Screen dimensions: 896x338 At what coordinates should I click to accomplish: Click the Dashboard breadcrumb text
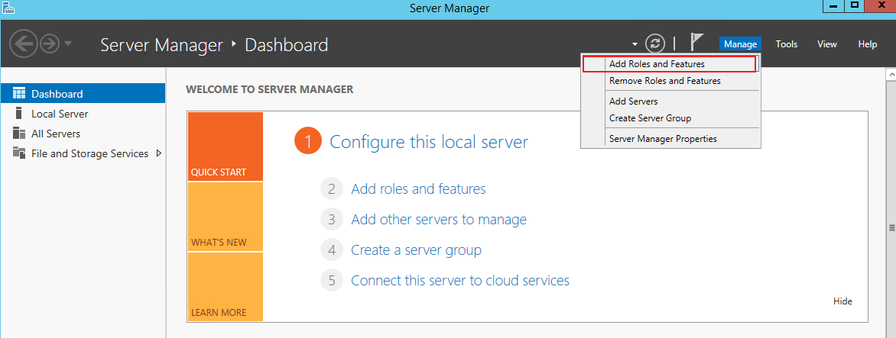[x=286, y=44]
